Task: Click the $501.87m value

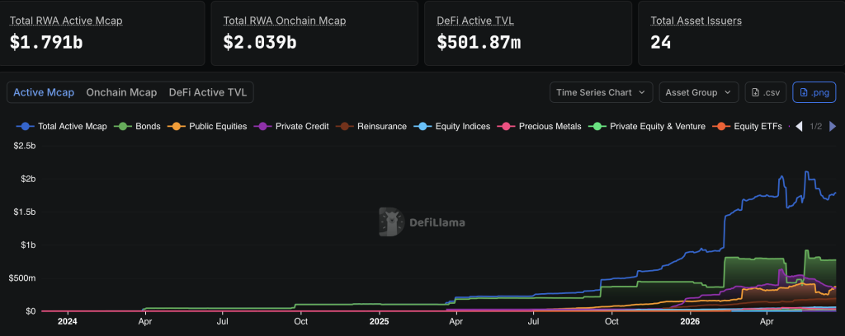Action: 479,43
